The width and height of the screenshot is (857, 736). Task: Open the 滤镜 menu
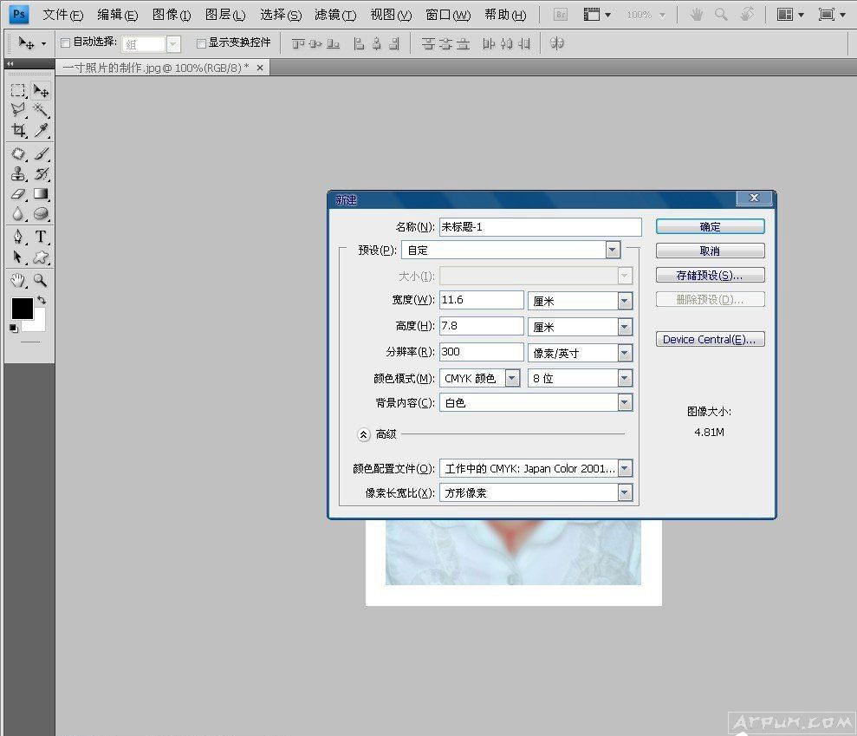(x=334, y=15)
